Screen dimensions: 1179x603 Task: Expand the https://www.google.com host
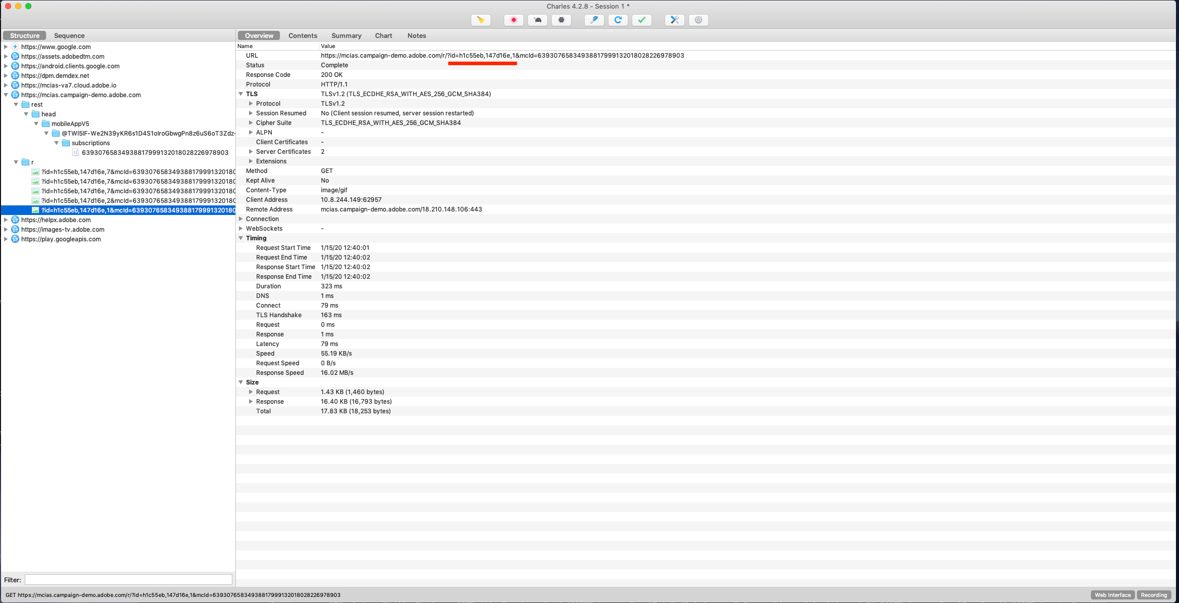point(6,47)
